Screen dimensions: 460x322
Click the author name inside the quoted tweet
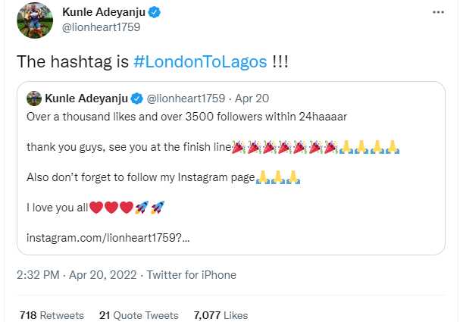(x=86, y=98)
